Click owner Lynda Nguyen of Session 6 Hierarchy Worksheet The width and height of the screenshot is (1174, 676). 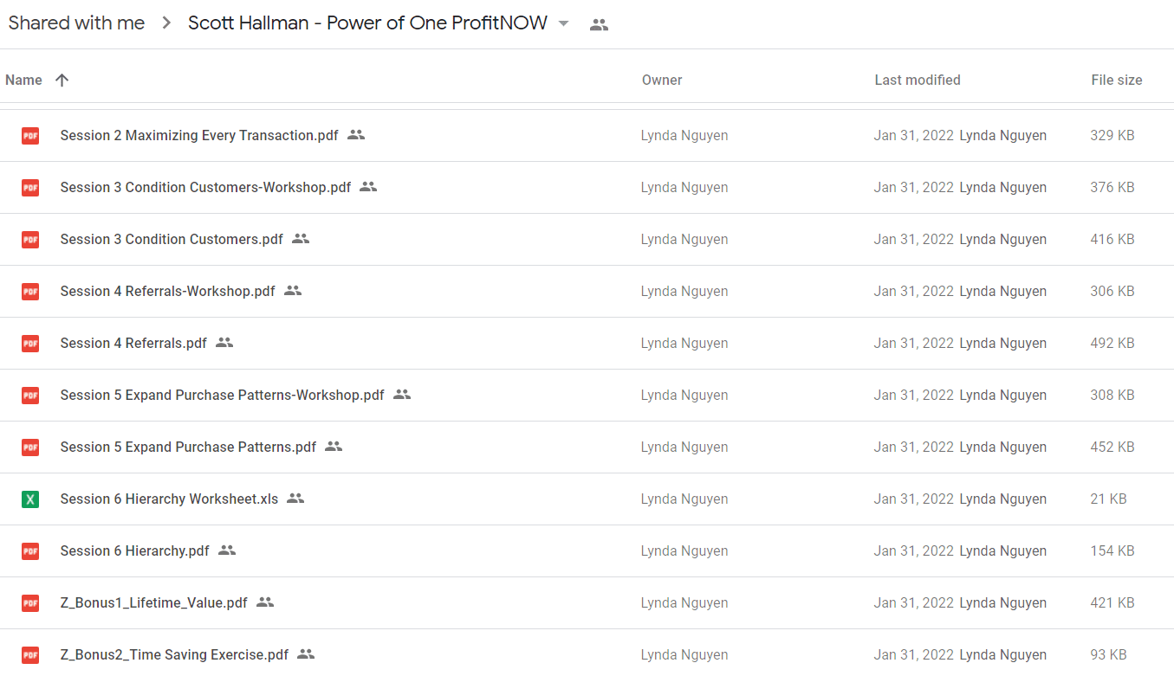(684, 499)
